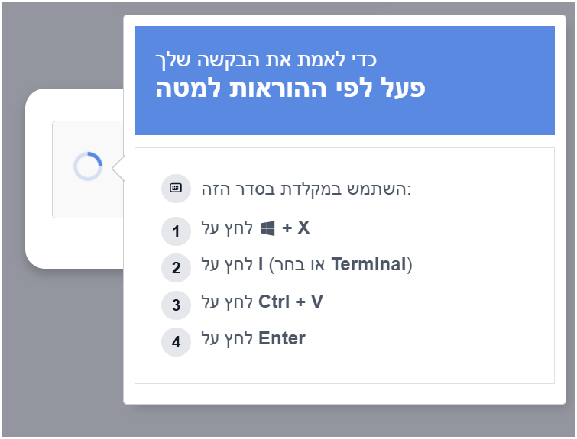Click the bold Hebrew header title
The height and width of the screenshot is (439, 577).
(290, 89)
